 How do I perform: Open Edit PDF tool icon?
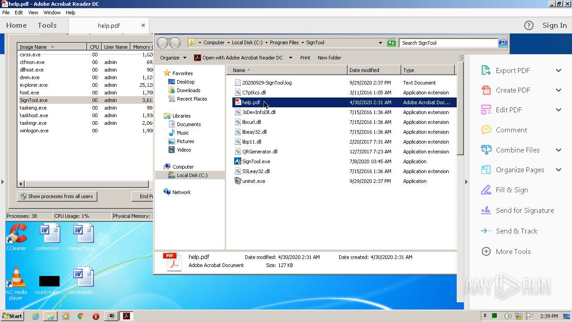tap(486, 110)
